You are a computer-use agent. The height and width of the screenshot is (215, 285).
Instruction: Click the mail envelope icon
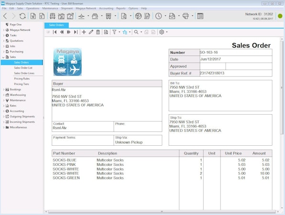click(172, 16)
